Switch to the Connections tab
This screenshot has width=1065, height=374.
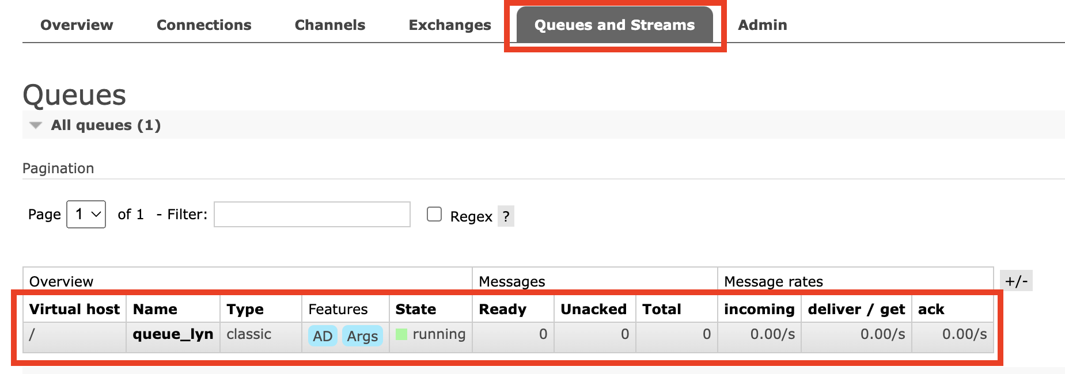[204, 25]
